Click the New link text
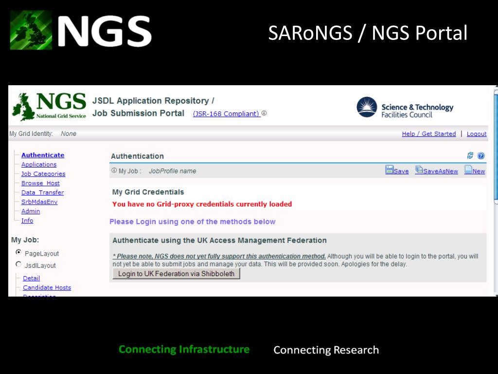 coord(479,171)
